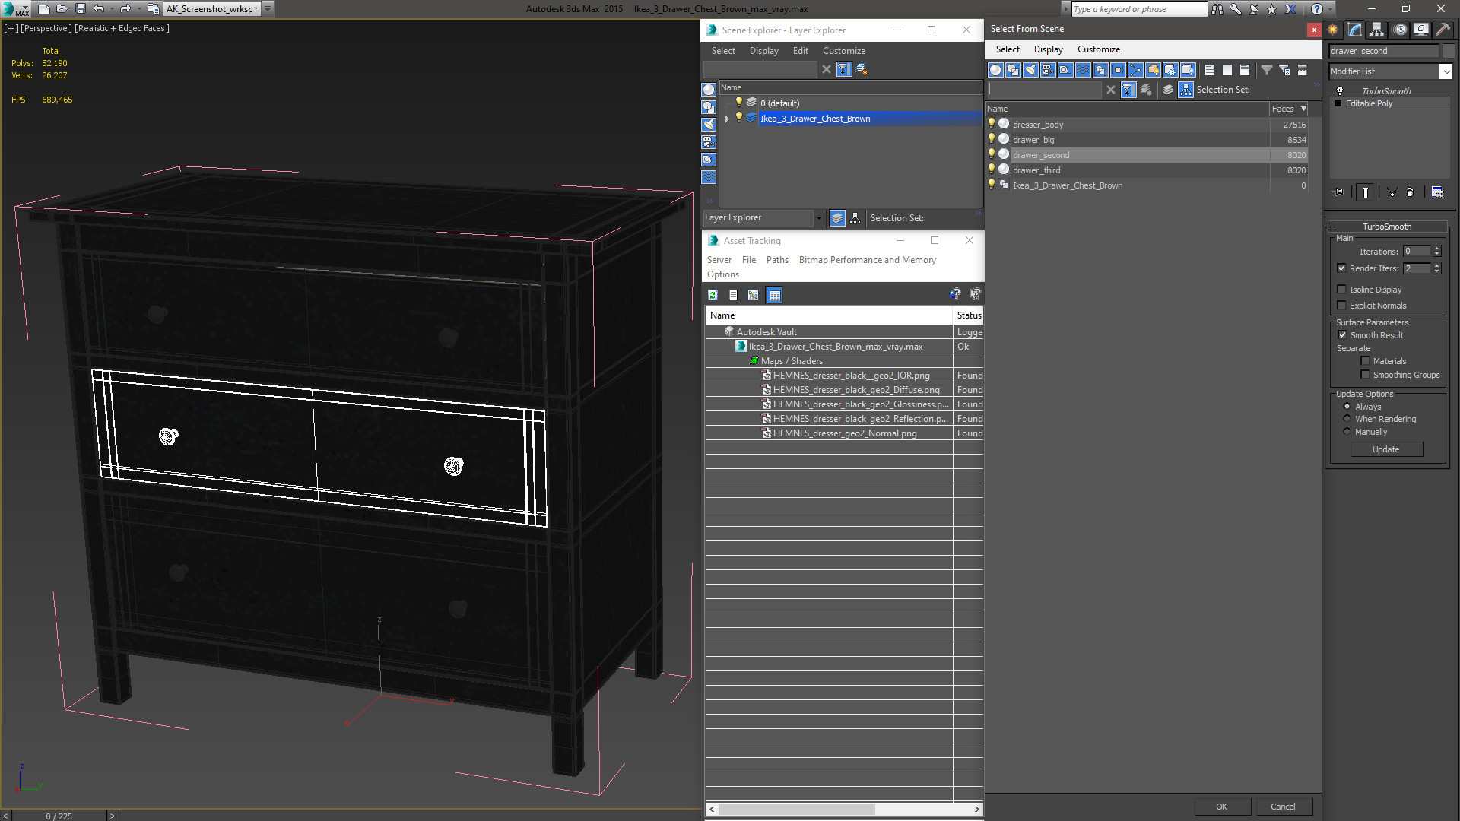This screenshot has width=1460, height=821.
Task: Open the Hierarchy command panel tab
Action: coord(1377,30)
